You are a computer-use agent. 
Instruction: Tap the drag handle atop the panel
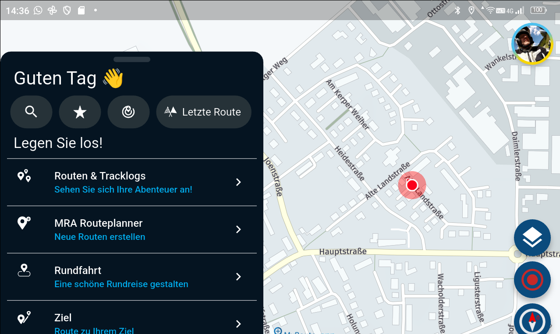pos(131,60)
